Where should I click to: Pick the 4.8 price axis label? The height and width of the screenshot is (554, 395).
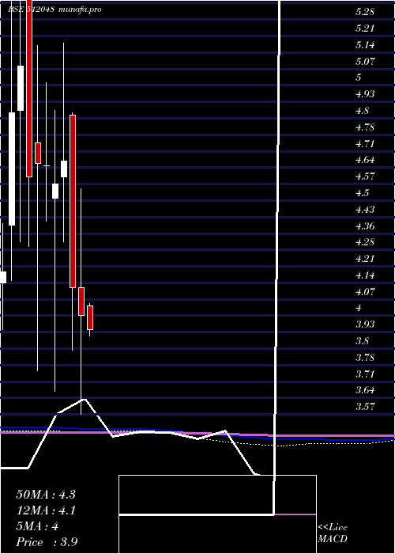pyautogui.click(x=362, y=111)
